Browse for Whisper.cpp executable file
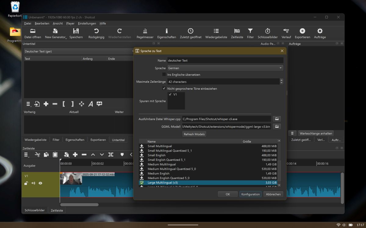 pyautogui.click(x=277, y=119)
